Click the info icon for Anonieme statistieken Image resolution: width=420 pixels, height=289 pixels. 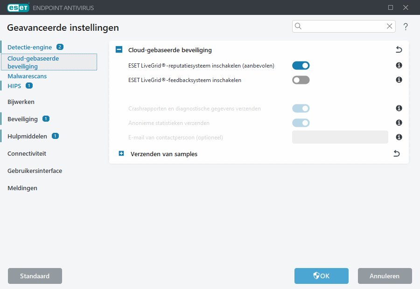pyautogui.click(x=399, y=123)
